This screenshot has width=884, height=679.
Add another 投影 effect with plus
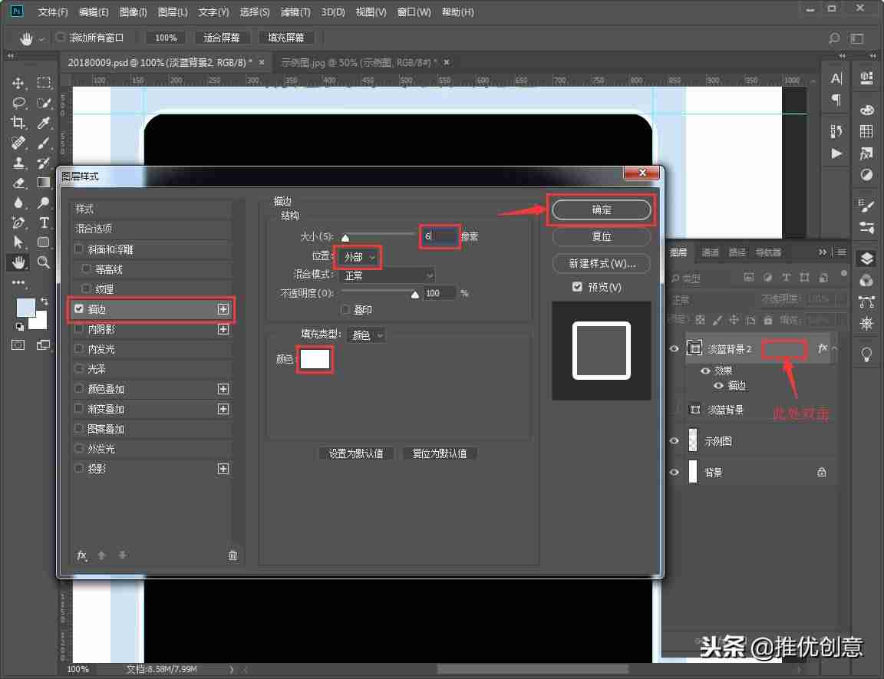tap(223, 469)
